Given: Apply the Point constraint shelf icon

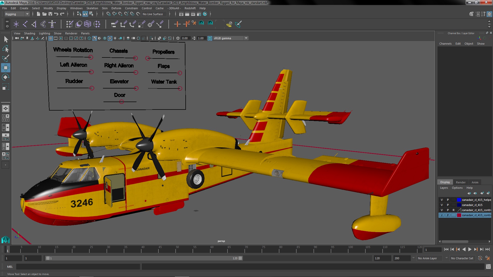Looking at the screenshot, I should pyautogui.click(x=123, y=24).
